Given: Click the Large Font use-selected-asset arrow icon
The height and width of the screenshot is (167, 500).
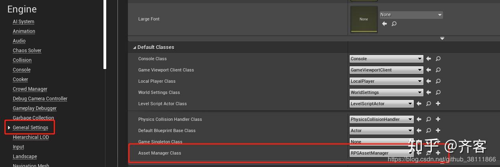Looking at the screenshot, I should [x=385, y=24].
